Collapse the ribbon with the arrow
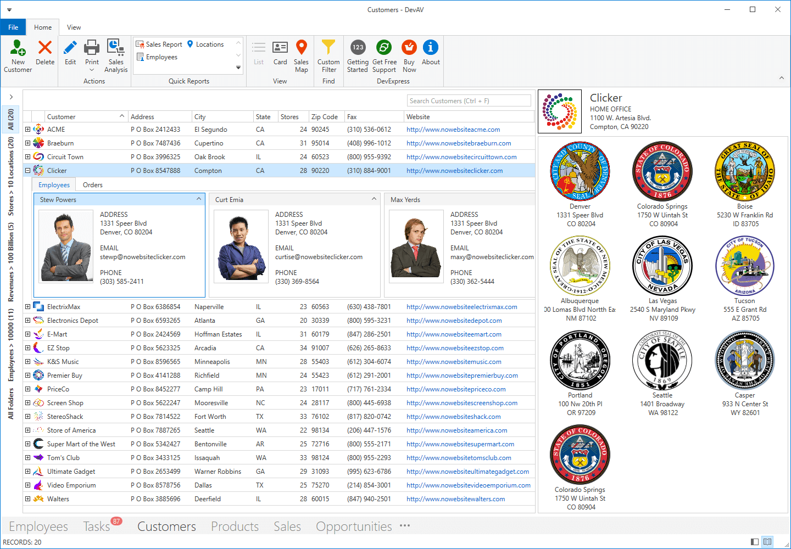The width and height of the screenshot is (791, 549). pos(781,78)
